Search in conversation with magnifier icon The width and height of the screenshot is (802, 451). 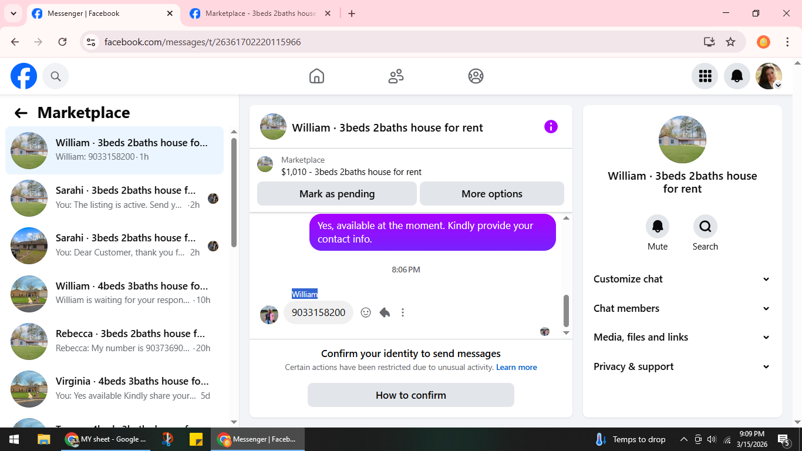tap(705, 226)
